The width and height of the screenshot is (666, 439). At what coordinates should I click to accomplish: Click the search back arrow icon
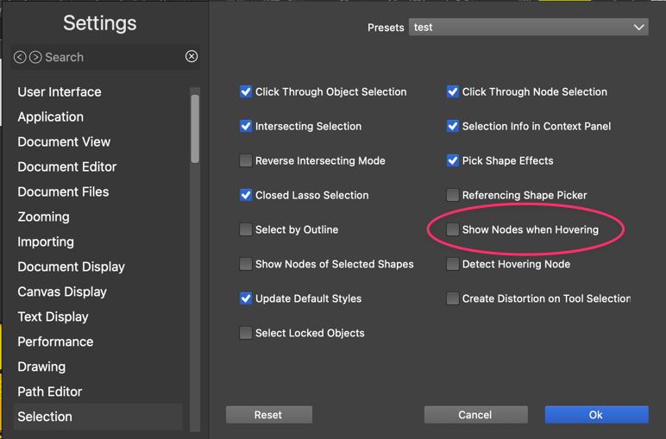tap(20, 57)
